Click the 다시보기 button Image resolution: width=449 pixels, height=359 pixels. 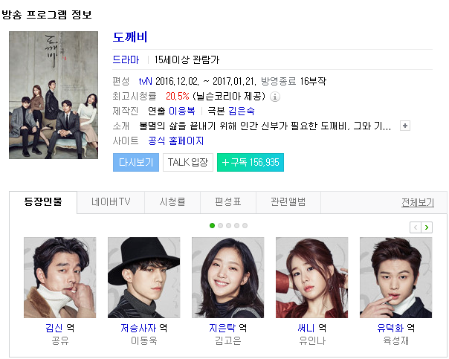[136, 162]
